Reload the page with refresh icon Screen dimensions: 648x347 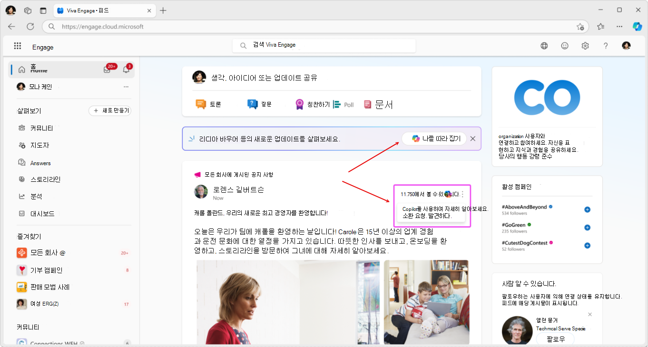tap(30, 27)
